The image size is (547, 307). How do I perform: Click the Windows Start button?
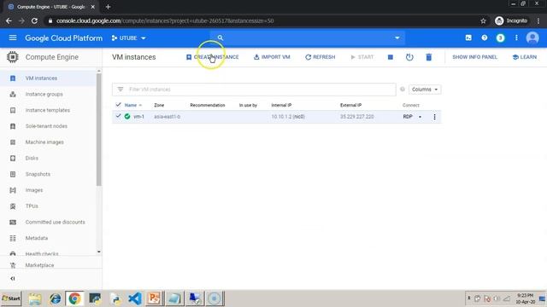coord(11,298)
